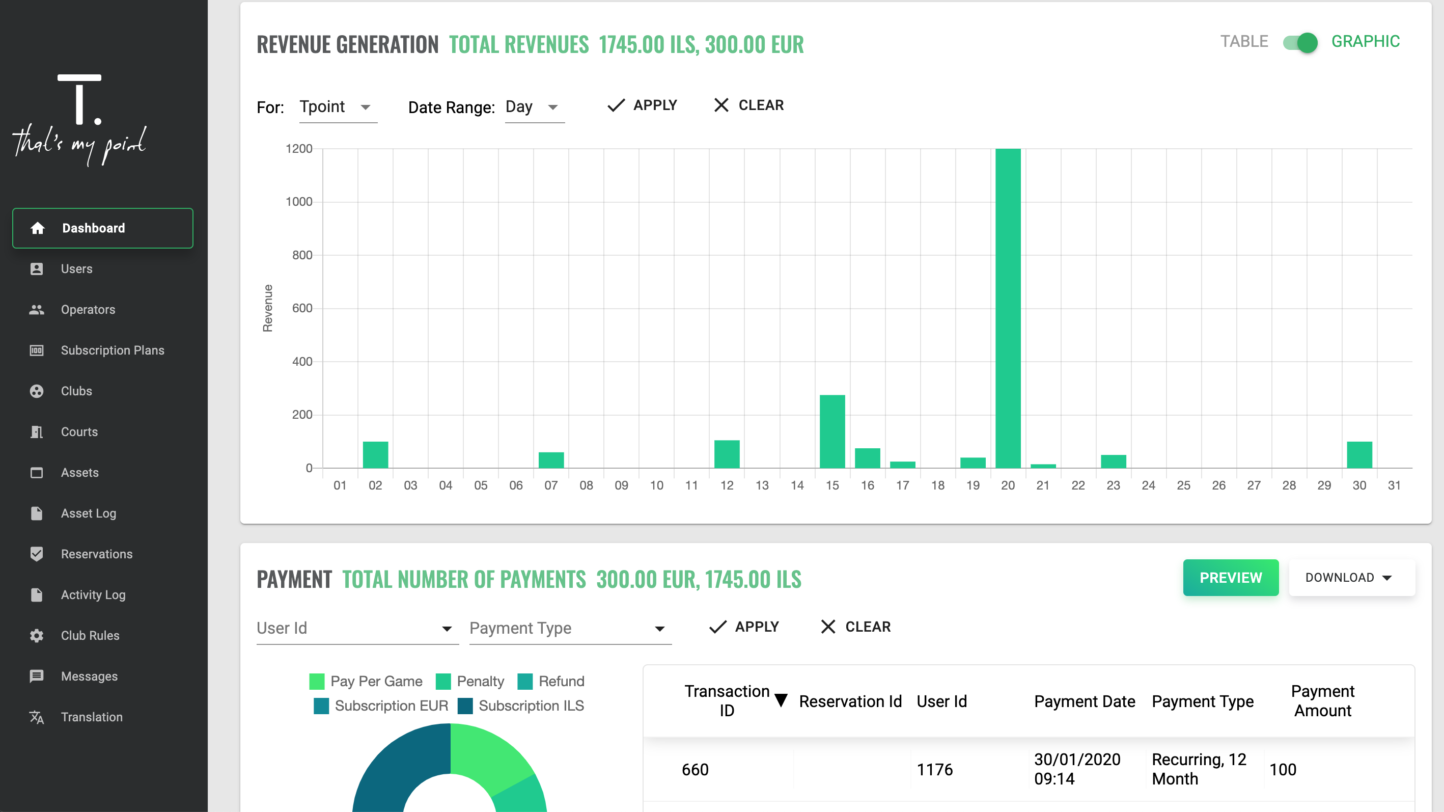Open Operators via its people icon
This screenshot has height=812, width=1444.
tap(37, 310)
